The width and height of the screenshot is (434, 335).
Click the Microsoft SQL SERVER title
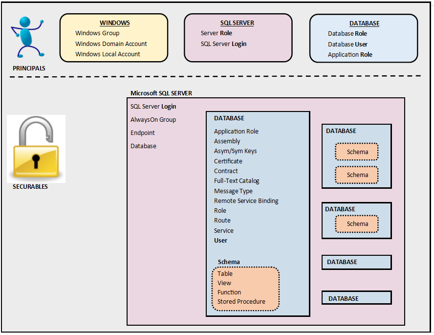[x=161, y=93]
